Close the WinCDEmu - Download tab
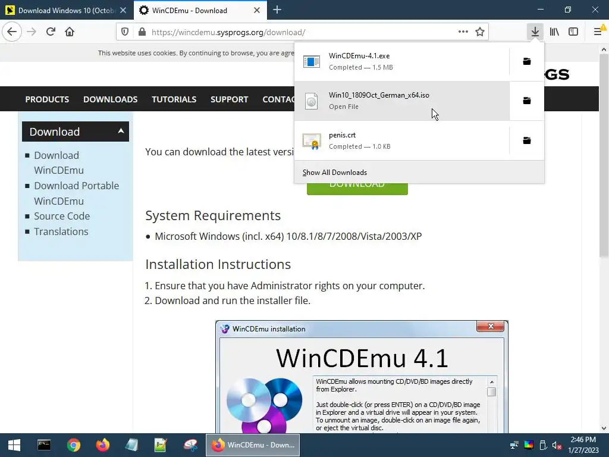Viewport: 609px width, 457px height. [x=257, y=11]
